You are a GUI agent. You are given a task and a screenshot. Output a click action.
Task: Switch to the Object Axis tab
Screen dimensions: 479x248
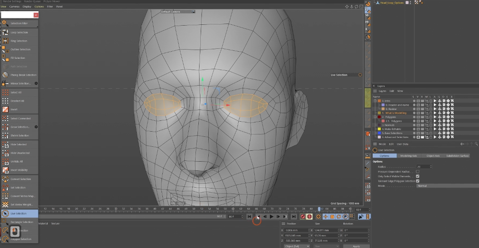click(x=433, y=156)
